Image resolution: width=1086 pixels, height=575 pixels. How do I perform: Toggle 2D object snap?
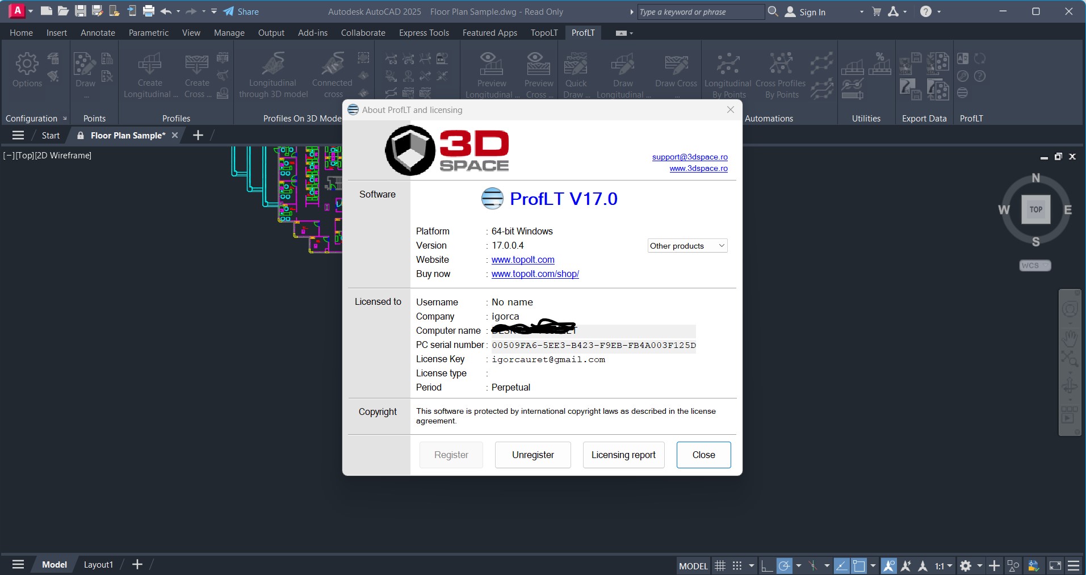tap(859, 565)
